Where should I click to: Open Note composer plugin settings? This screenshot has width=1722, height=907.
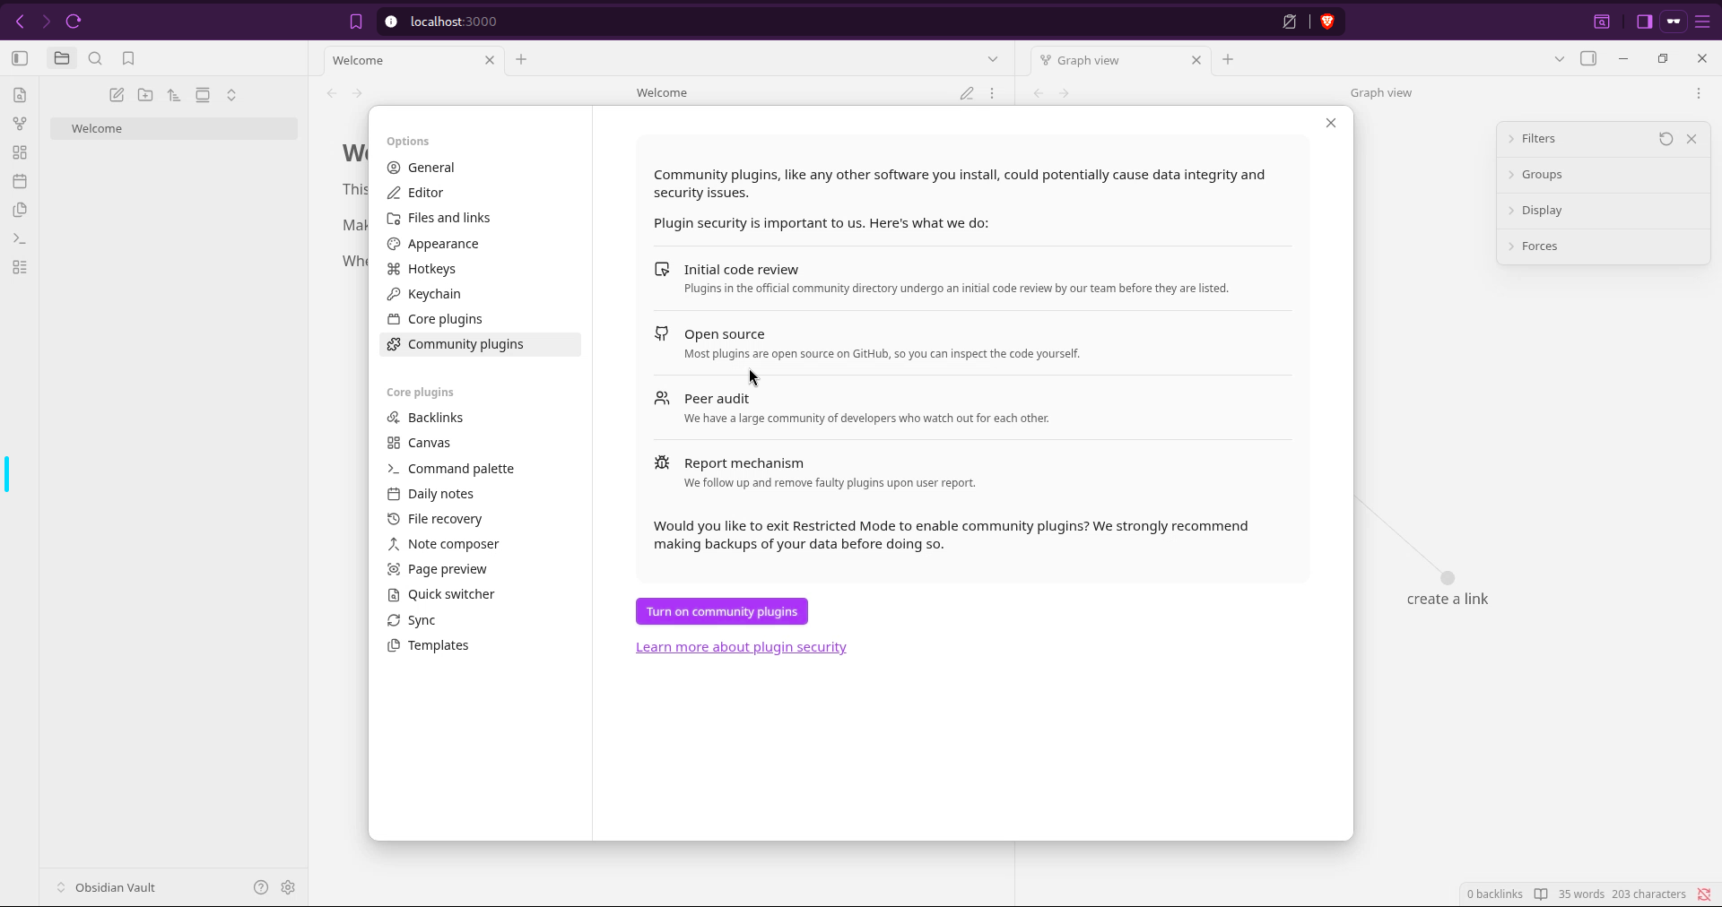coord(480,544)
